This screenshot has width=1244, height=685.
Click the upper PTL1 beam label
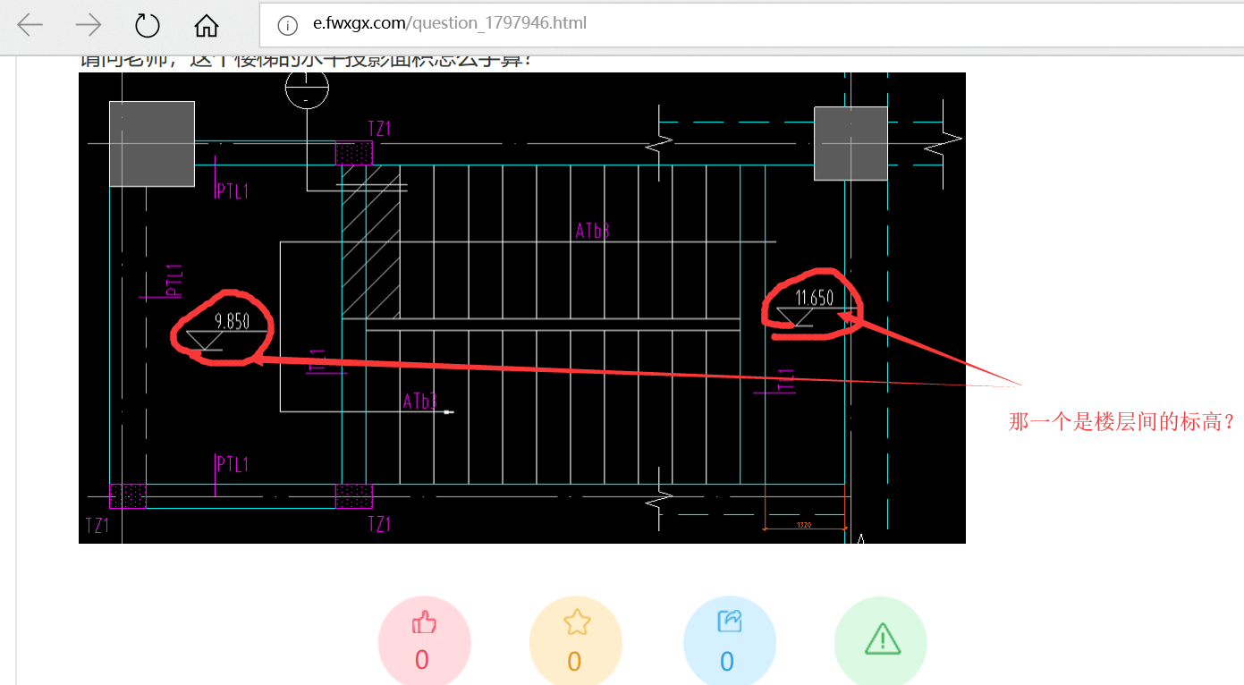[x=233, y=190]
